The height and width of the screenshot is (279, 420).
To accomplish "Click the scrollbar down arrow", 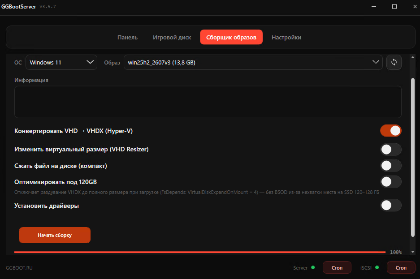I will 413,252.
